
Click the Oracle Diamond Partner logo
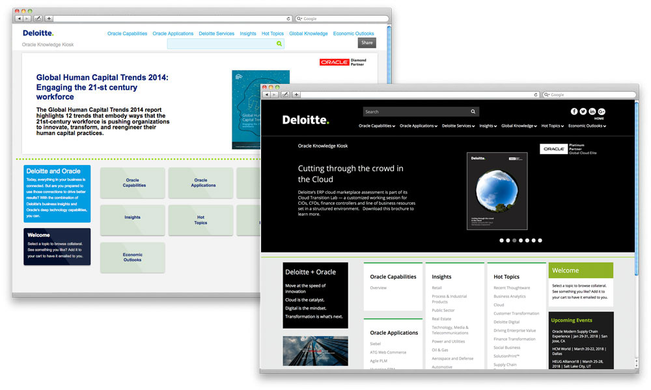tap(343, 62)
